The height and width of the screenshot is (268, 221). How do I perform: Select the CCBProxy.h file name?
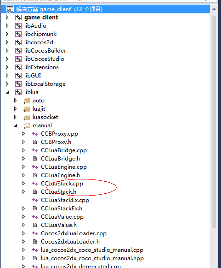(56, 142)
